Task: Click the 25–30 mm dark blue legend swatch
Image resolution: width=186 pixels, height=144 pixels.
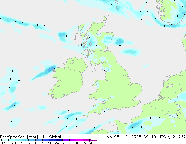Action: [59, 140]
